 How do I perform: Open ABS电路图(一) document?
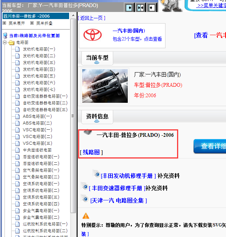coord(37,116)
